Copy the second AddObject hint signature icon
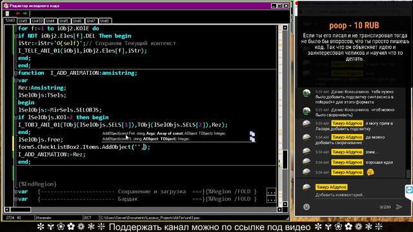This screenshot has height=232, width=413. coord(252,139)
